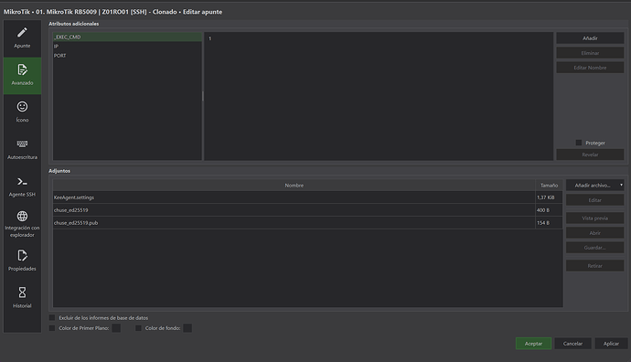
Task: Enable the Color de fondo checkbox
Action: (x=138, y=328)
